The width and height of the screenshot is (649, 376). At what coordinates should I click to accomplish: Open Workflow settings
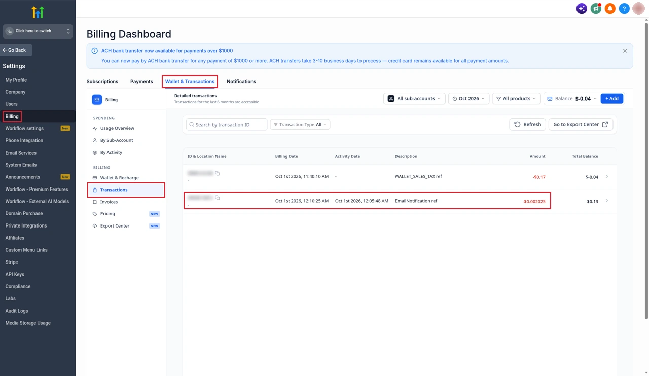click(24, 128)
